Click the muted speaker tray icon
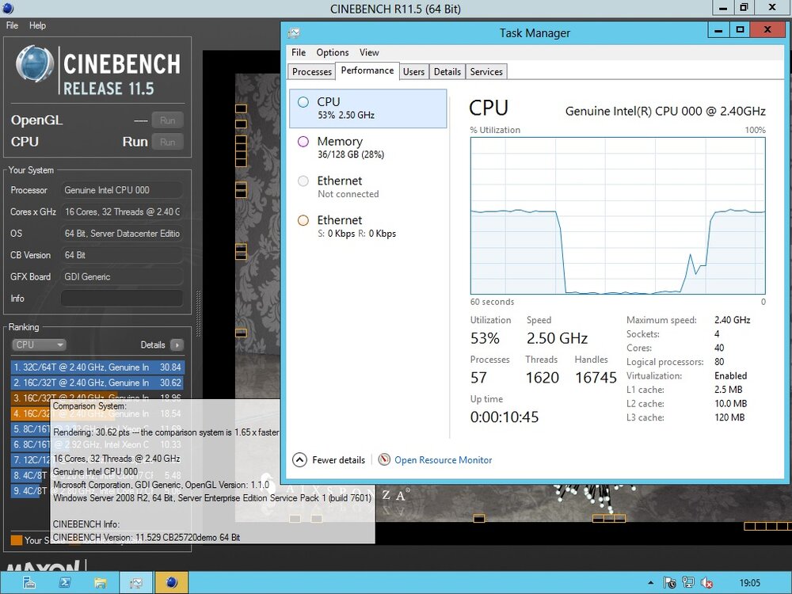The height and width of the screenshot is (594, 792). click(x=706, y=583)
